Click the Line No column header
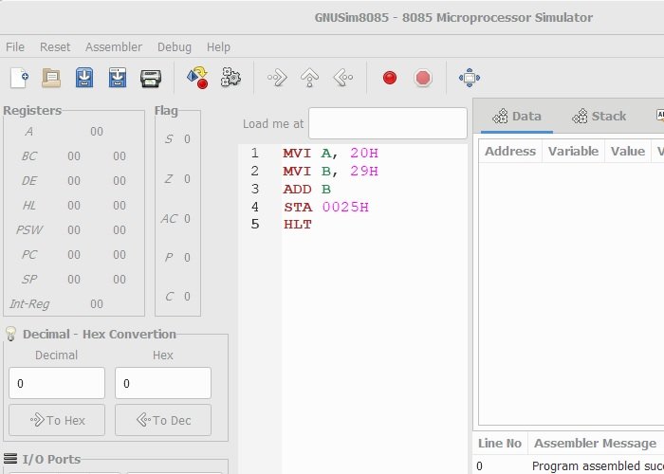The height and width of the screenshot is (474, 664). pyautogui.click(x=500, y=444)
